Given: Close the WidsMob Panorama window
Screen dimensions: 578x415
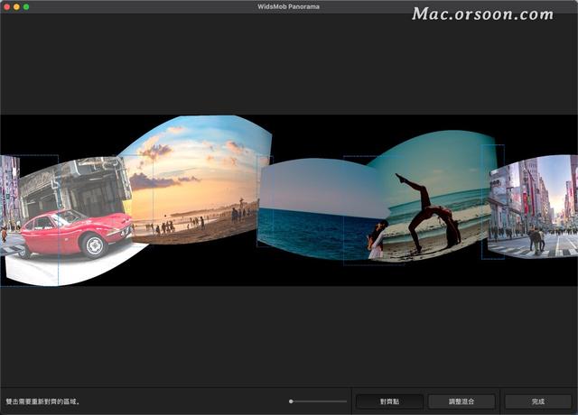Looking at the screenshot, I should coord(6,6).
